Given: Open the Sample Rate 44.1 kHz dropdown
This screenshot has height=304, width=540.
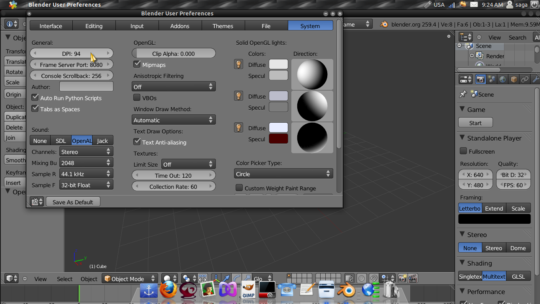Looking at the screenshot, I should [x=86, y=173].
